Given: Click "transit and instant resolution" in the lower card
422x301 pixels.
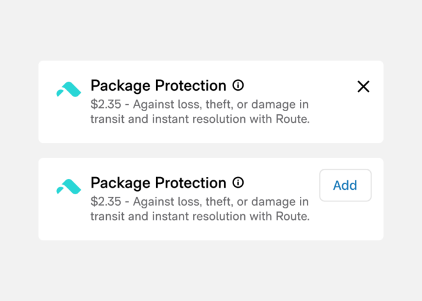Looking at the screenshot, I should [x=168, y=217].
